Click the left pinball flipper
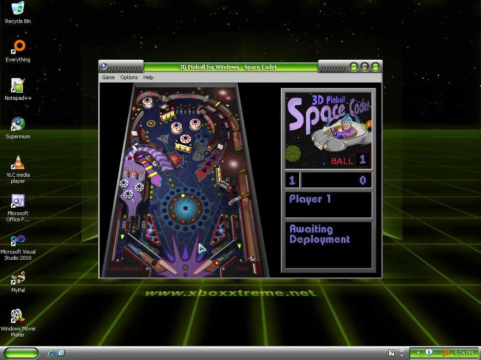 click(167, 267)
